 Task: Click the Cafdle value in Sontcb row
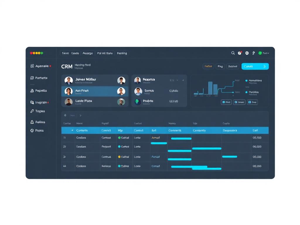click(x=174, y=91)
